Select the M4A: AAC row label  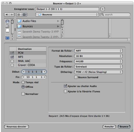(x=24, y=61)
